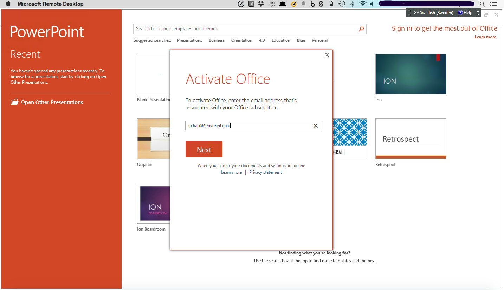The height and width of the screenshot is (290, 504).
Task: Open the Notification Center list icon
Action: pos(493,4)
